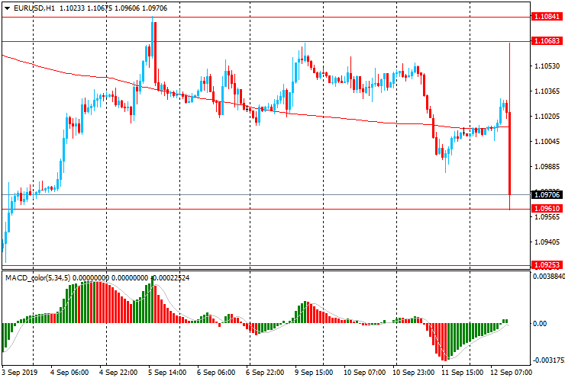Screen dimensions: 565x381
Task: Select the 12 Sep 07:00 time axis label
Action: tap(511, 372)
